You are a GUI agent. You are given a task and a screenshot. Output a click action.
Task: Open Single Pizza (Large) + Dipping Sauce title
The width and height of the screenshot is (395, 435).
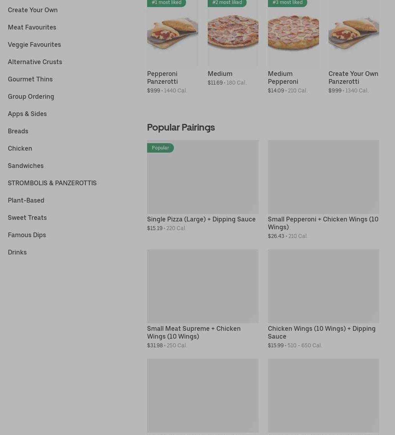pyautogui.click(x=201, y=219)
